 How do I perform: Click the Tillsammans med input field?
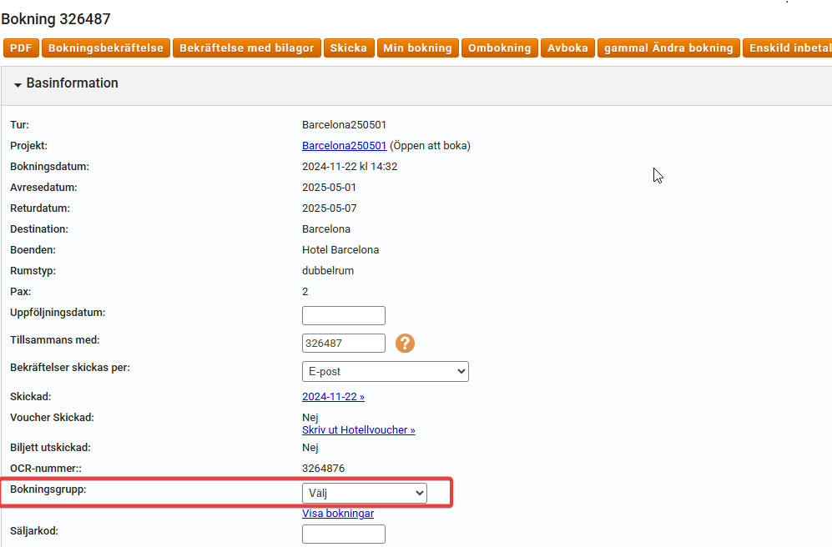pyautogui.click(x=343, y=343)
